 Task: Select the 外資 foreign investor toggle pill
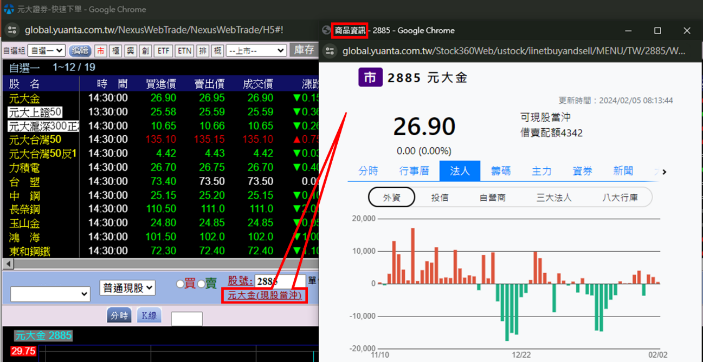tap(391, 198)
